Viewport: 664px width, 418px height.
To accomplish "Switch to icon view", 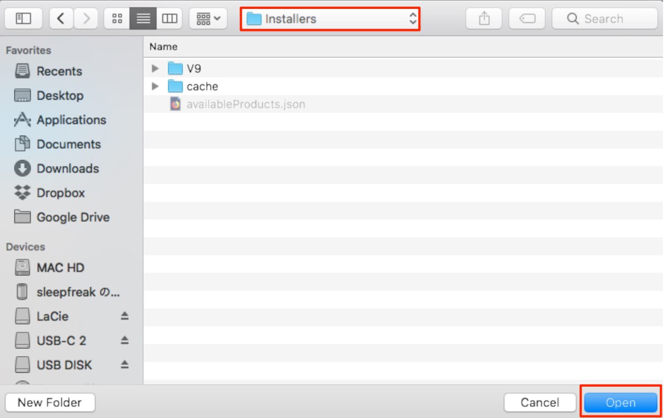I will [117, 19].
